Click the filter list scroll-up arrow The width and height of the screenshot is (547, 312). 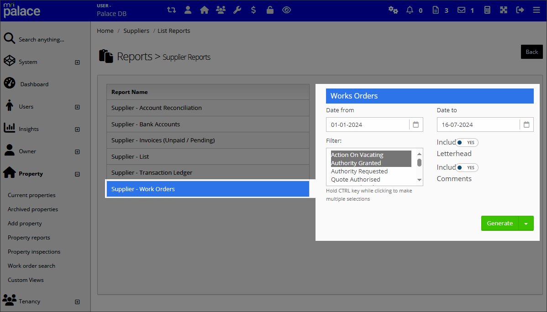[x=419, y=154]
